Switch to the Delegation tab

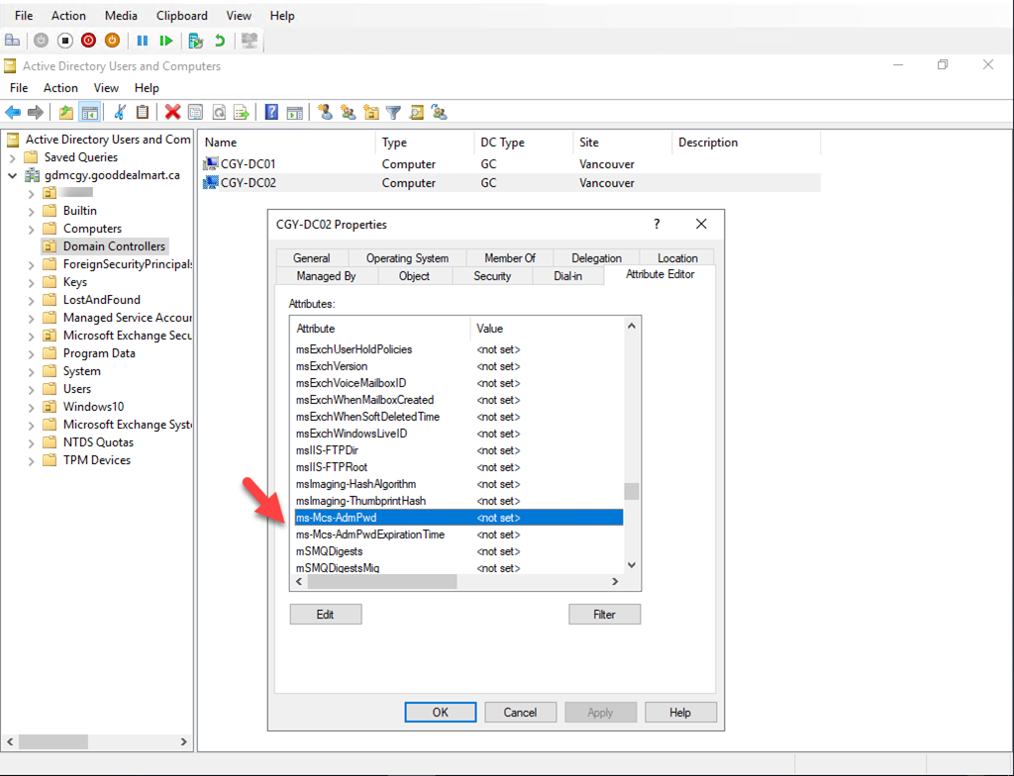pyautogui.click(x=596, y=258)
